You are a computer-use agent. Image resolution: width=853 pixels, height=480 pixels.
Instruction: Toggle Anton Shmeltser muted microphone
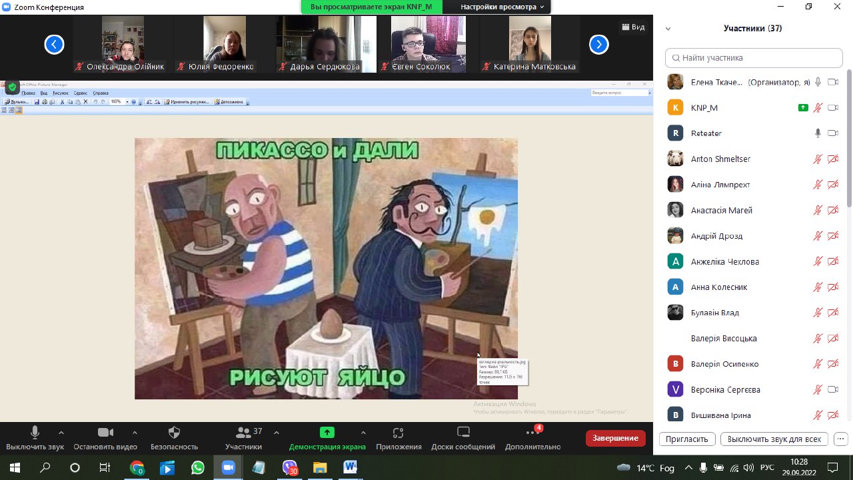(818, 159)
